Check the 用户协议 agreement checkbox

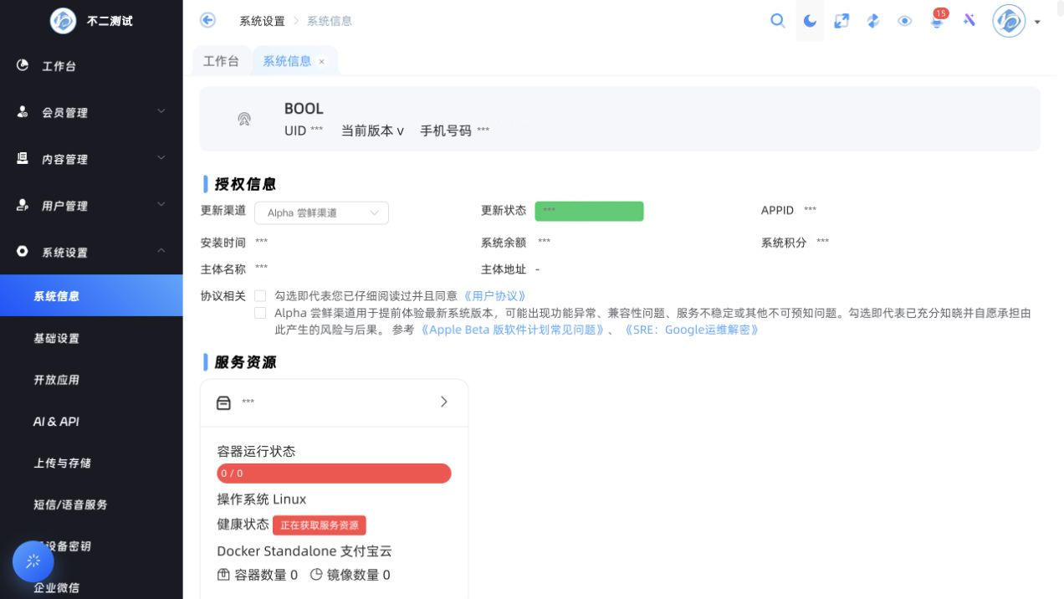[260, 295]
